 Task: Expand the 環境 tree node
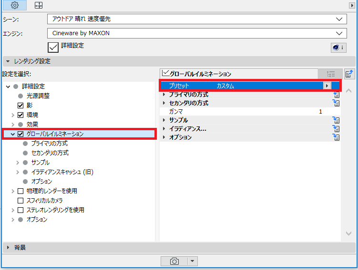pyautogui.click(x=13, y=115)
